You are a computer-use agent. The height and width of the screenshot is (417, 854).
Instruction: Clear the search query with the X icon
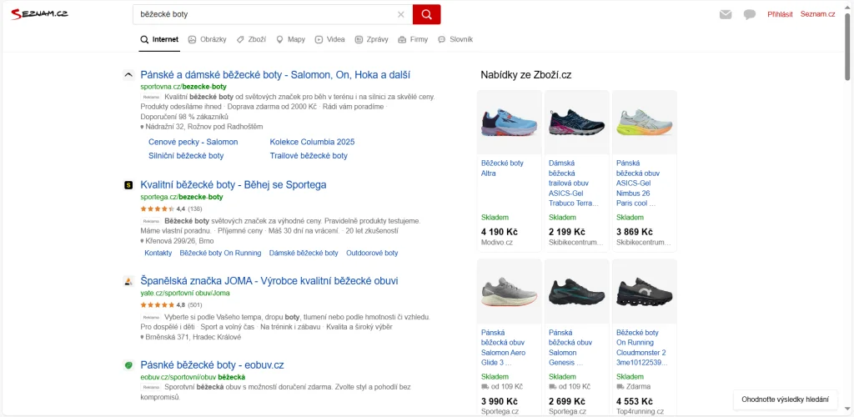[x=401, y=15]
